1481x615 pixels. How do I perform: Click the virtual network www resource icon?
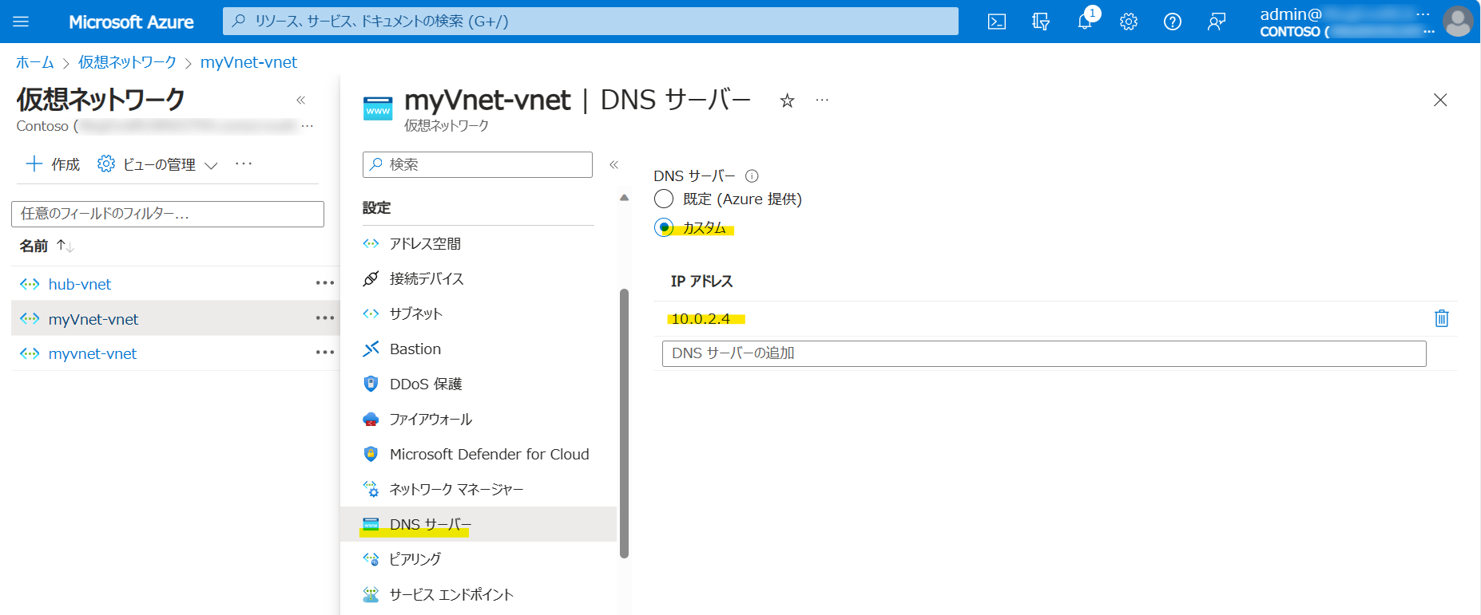[x=378, y=108]
